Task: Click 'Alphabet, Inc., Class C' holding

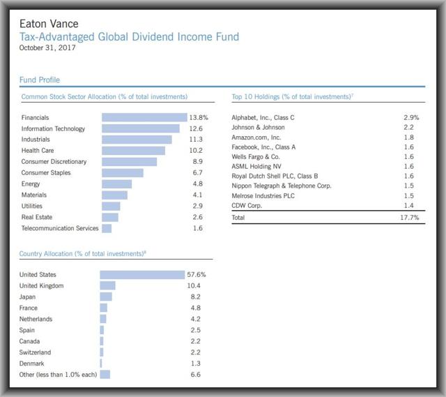Action: (263, 118)
